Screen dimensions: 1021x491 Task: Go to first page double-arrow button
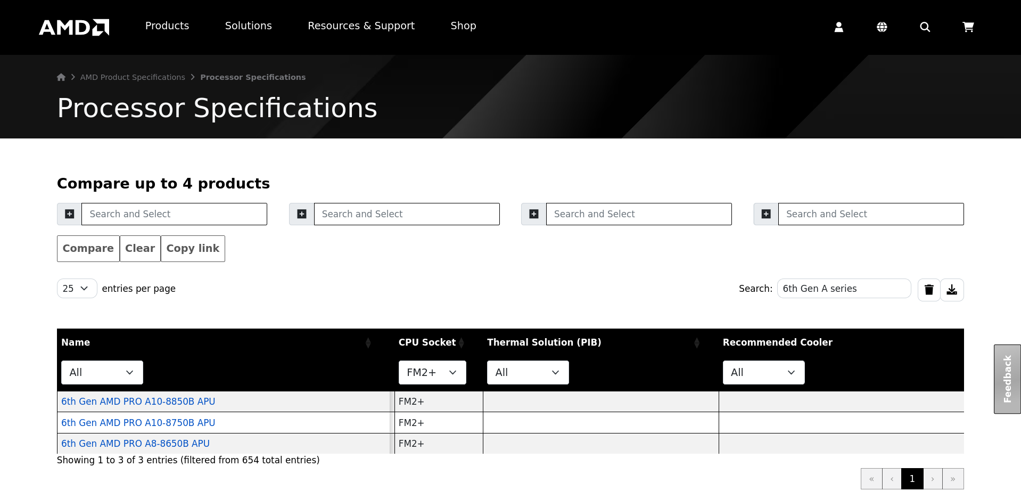tap(871, 479)
